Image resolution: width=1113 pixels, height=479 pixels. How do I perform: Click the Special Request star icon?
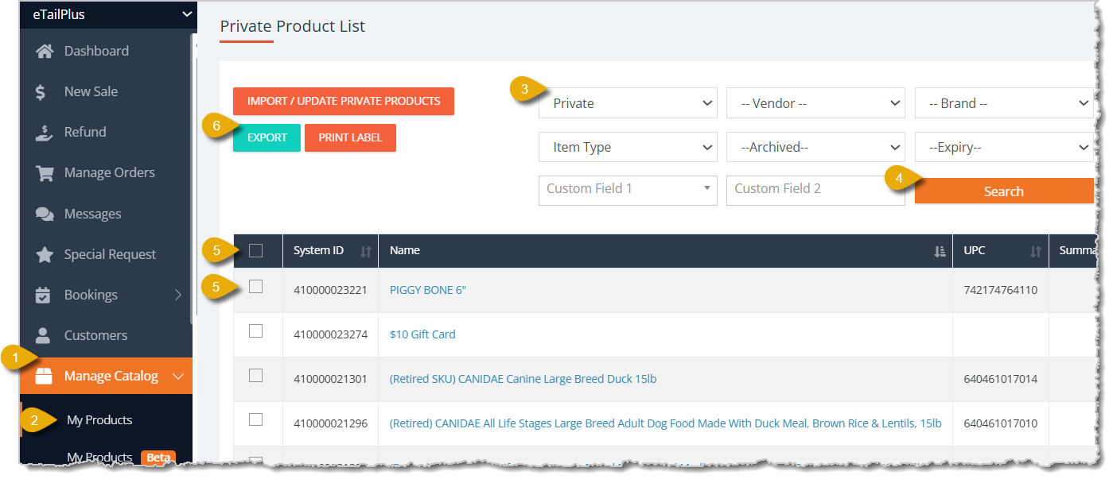tap(45, 254)
